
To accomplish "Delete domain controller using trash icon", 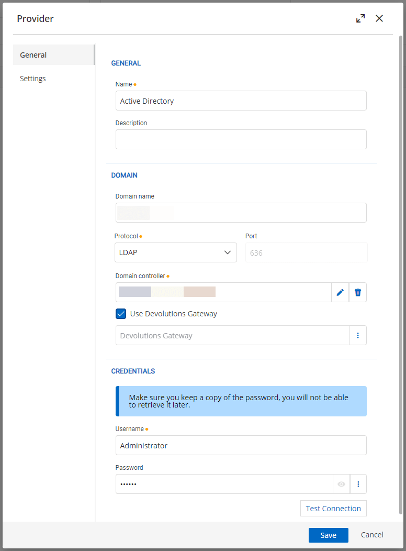I will click(x=358, y=292).
